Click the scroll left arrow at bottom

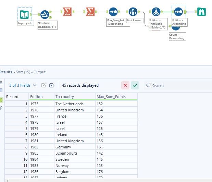point(8,181)
